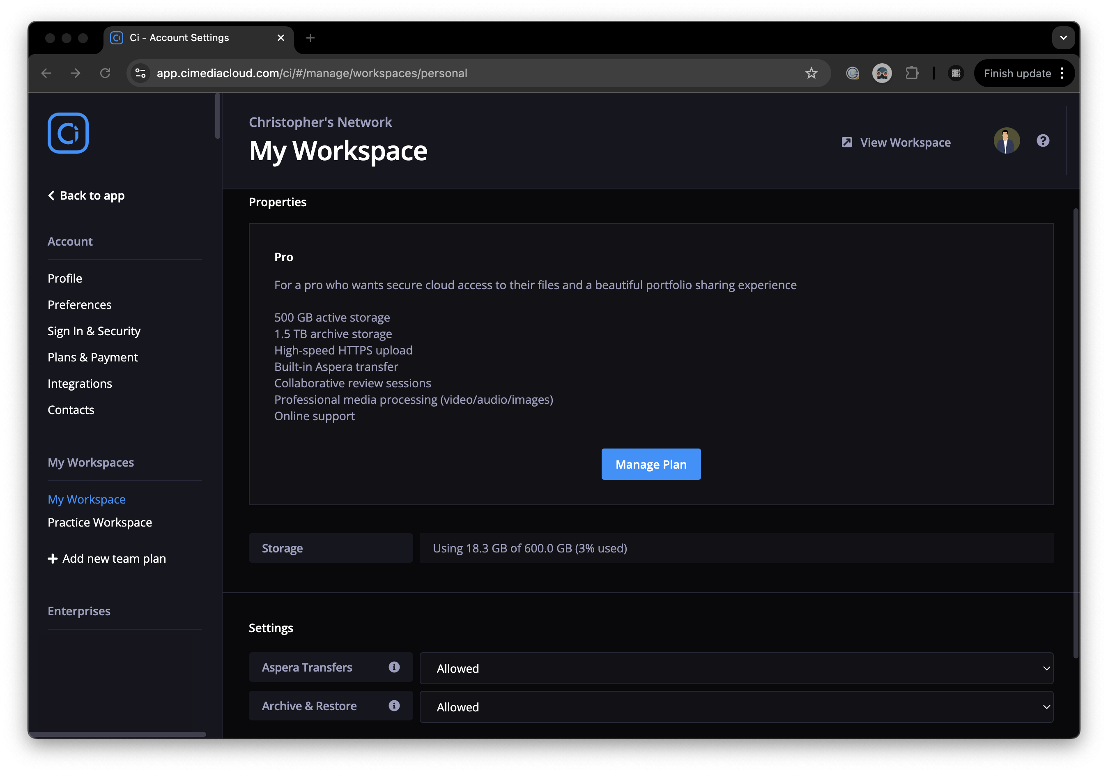Image resolution: width=1108 pixels, height=773 pixels.
Task: Open the user avatar menu
Action: [x=1007, y=140]
